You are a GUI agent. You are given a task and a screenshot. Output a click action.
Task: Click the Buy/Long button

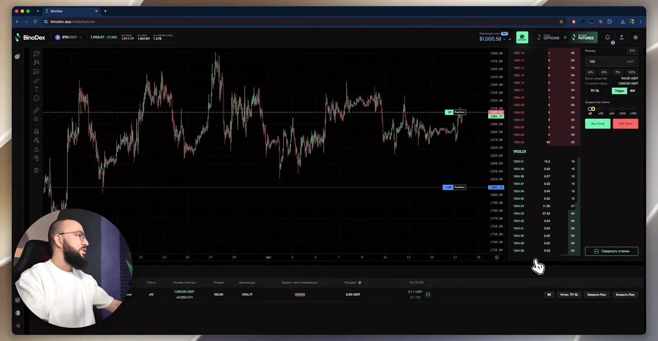coord(598,124)
